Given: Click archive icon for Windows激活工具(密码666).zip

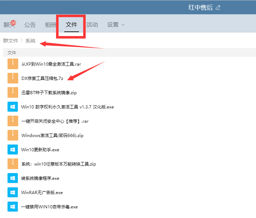Looking at the screenshot, I should (13, 135).
